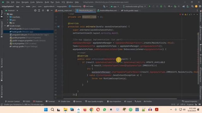The height and width of the screenshot is (113, 202).
Task: Start debugging the app with the bug icon
Action: click(161, 6)
